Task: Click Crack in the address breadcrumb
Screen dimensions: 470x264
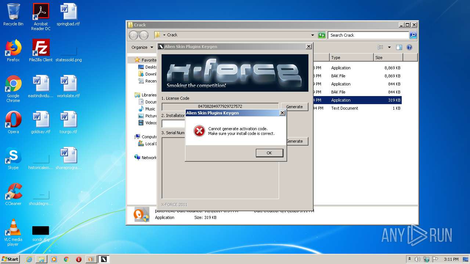Action: (172, 35)
